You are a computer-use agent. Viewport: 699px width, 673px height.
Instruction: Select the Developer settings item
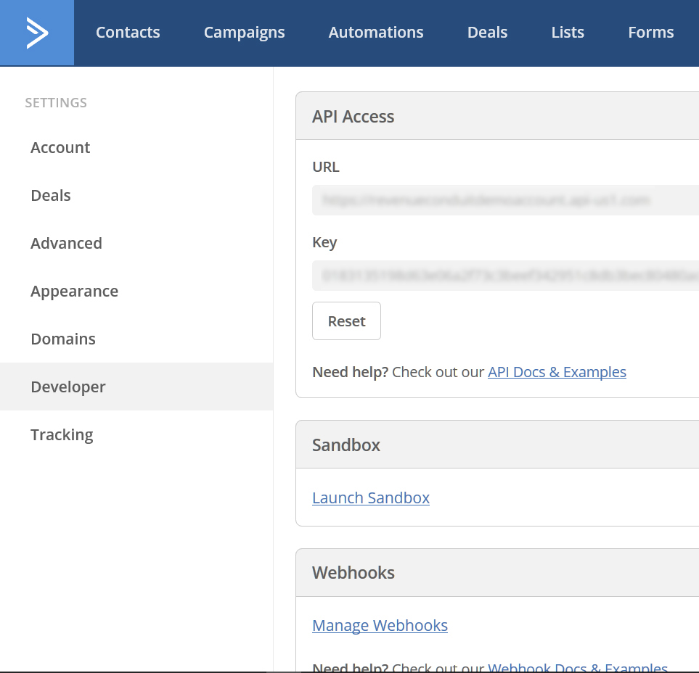tap(136, 387)
